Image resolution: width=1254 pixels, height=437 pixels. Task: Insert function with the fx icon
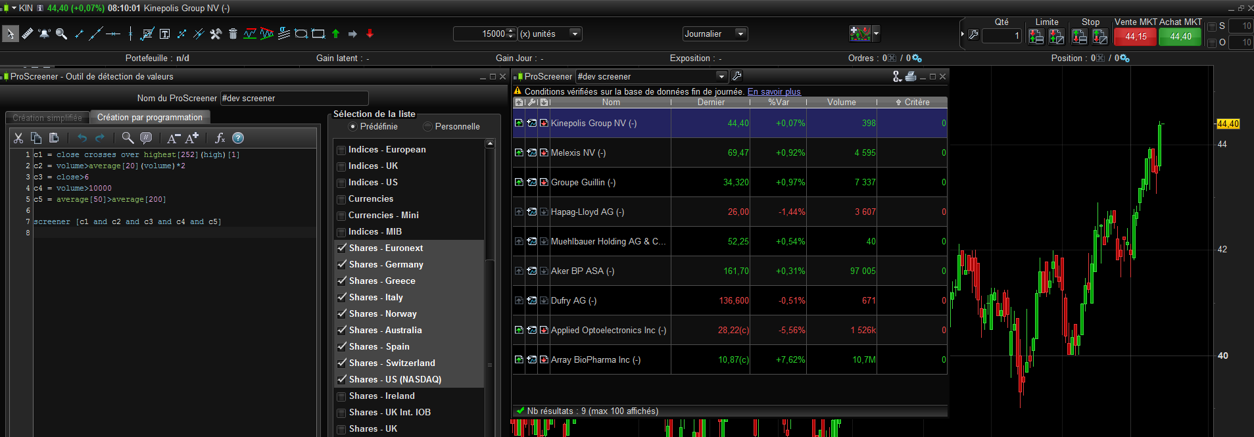[220, 138]
